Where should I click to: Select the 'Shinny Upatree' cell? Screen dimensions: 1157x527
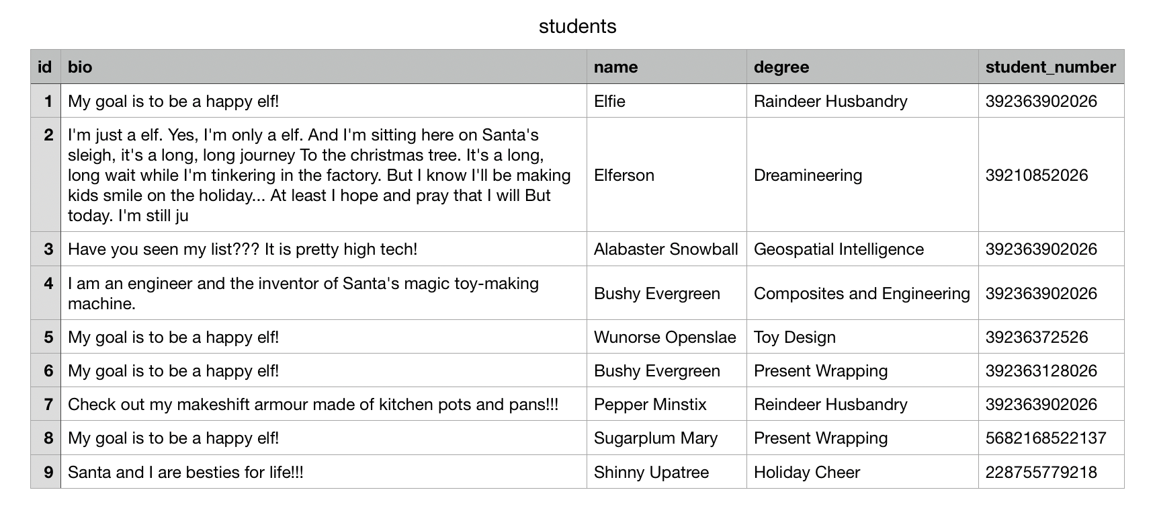(x=667, y=472)
